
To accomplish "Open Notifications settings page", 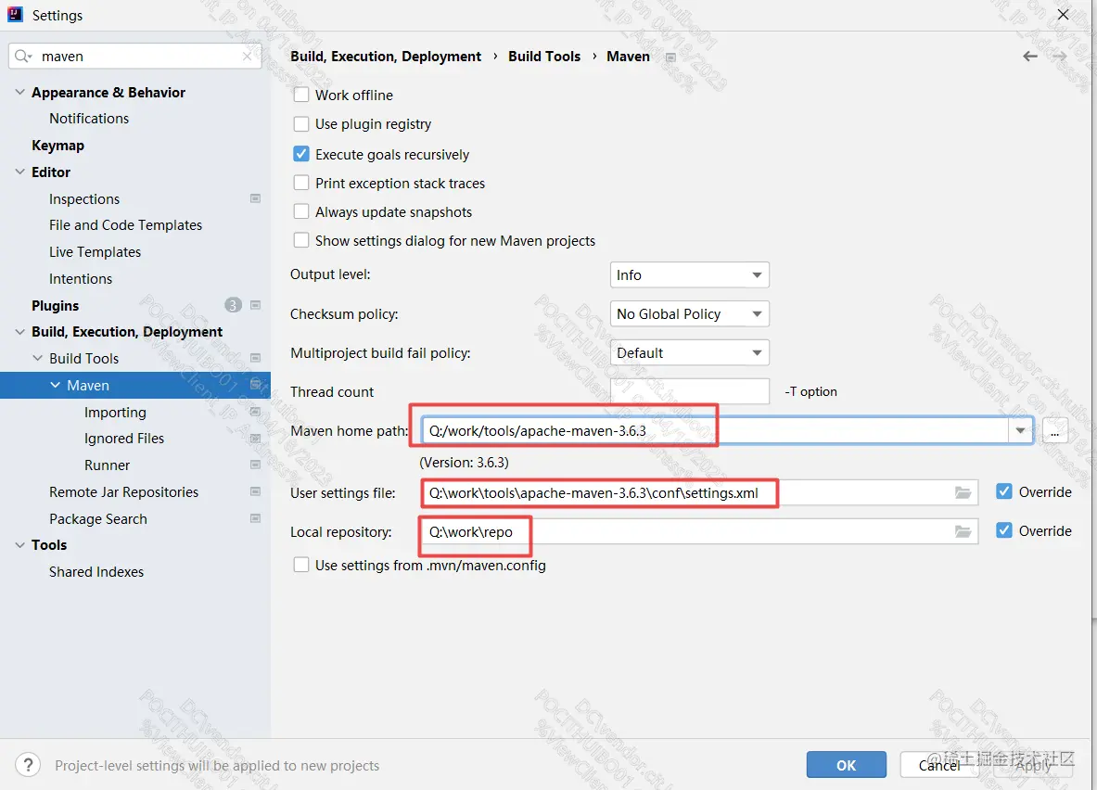I will click(x=89, y=119).
